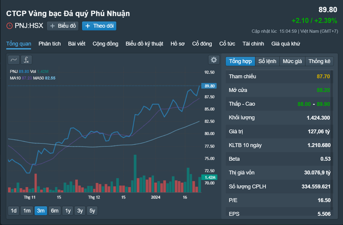Set chart range to 3y
This screenshot has height=225, width=343.
80,211
